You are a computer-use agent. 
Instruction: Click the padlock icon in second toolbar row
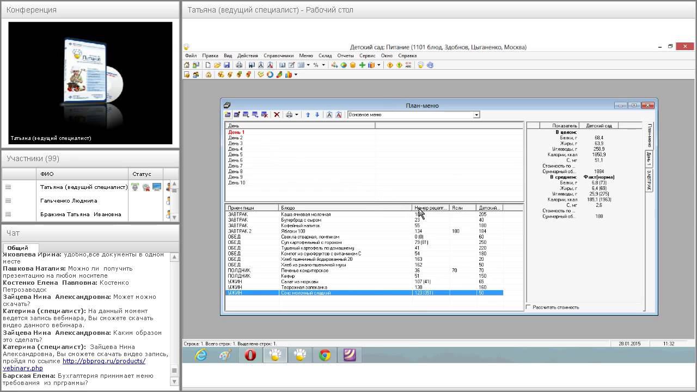point(209,75)
